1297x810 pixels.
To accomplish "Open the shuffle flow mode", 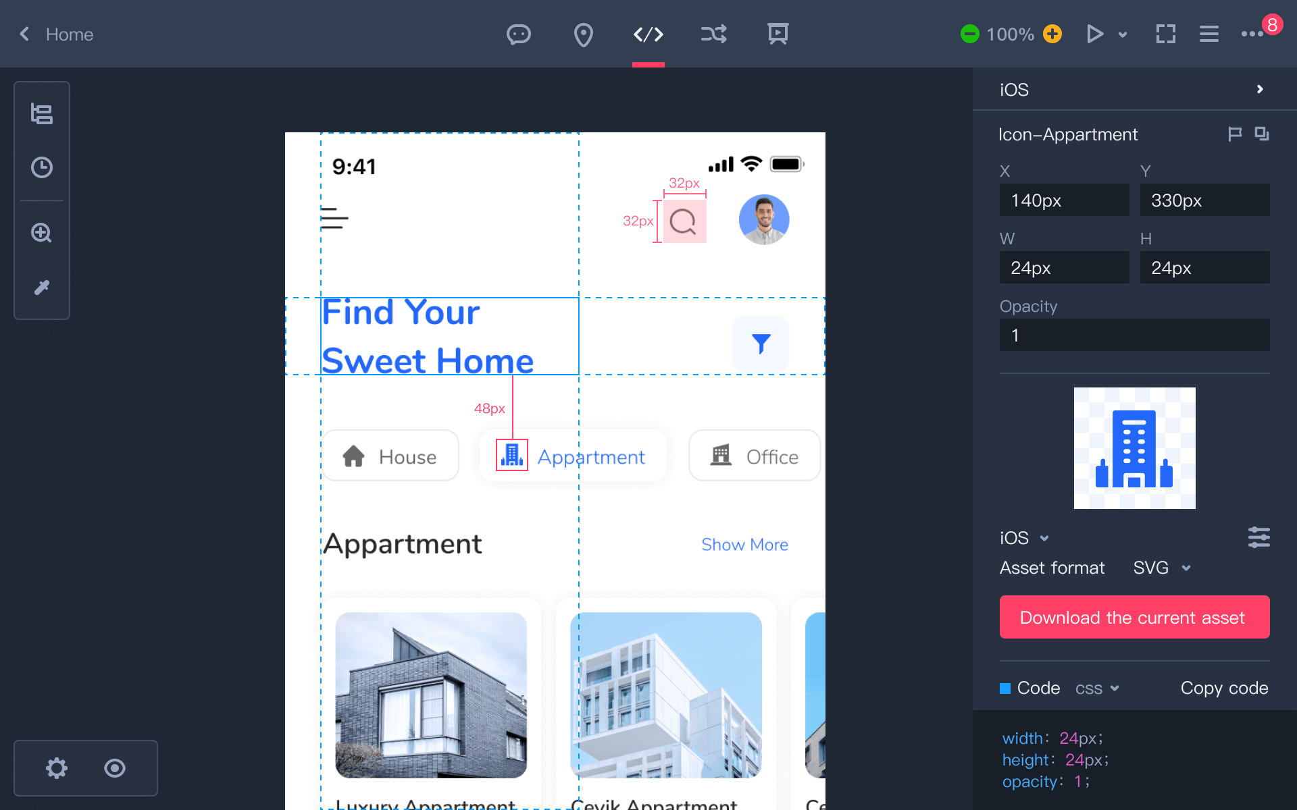I will coord(713,34).
